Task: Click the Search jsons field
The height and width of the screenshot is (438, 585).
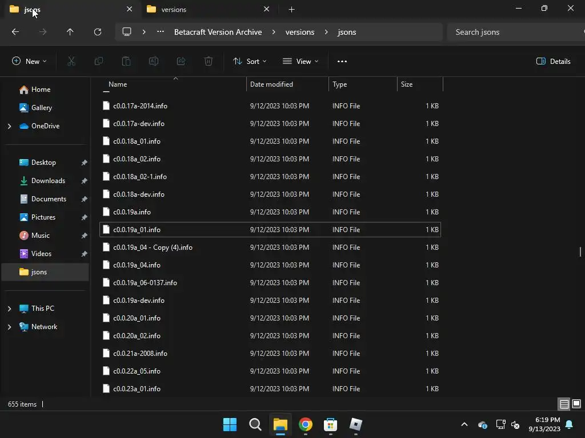Action: pyautogui.click(x=515, y=32)
